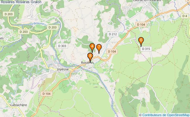190x117 pixels.
Task: Click the La Beaume river label at top
Action: pos(37,24)
